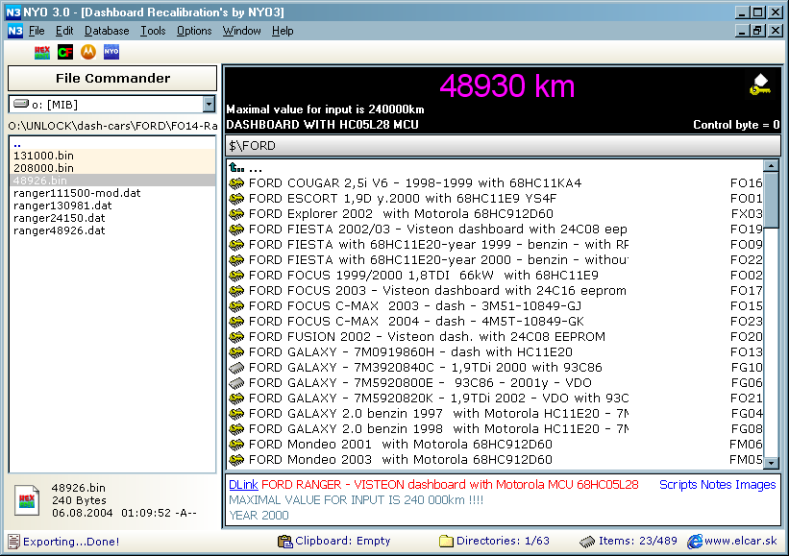
Task: Open the drive selector dropdown o: [MIB]
Action: [x=209, y=104]
